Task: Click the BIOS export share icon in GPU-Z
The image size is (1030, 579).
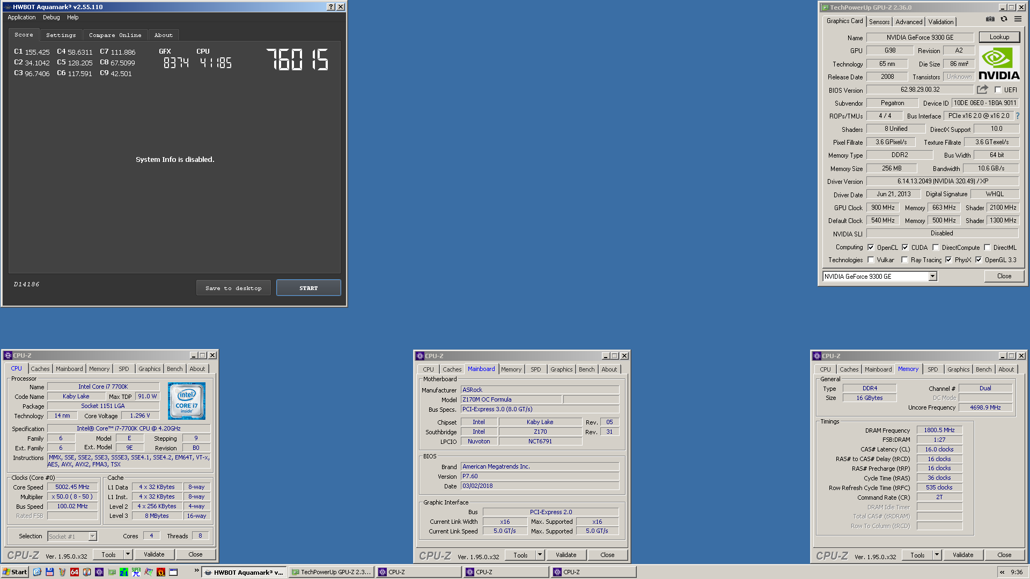Action: (x=982, y=90)
